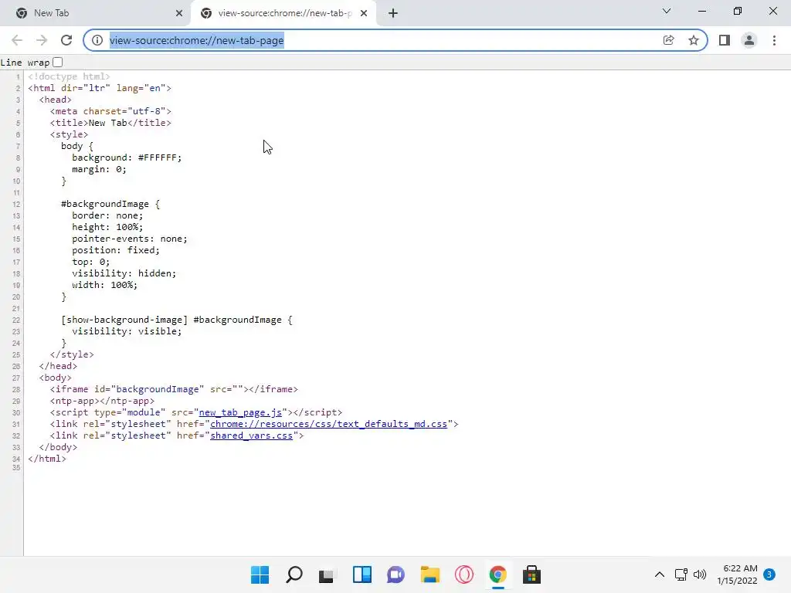Open Windows Start menu
The height and width of the screenshot is (593, 791).
click(260, 574)
